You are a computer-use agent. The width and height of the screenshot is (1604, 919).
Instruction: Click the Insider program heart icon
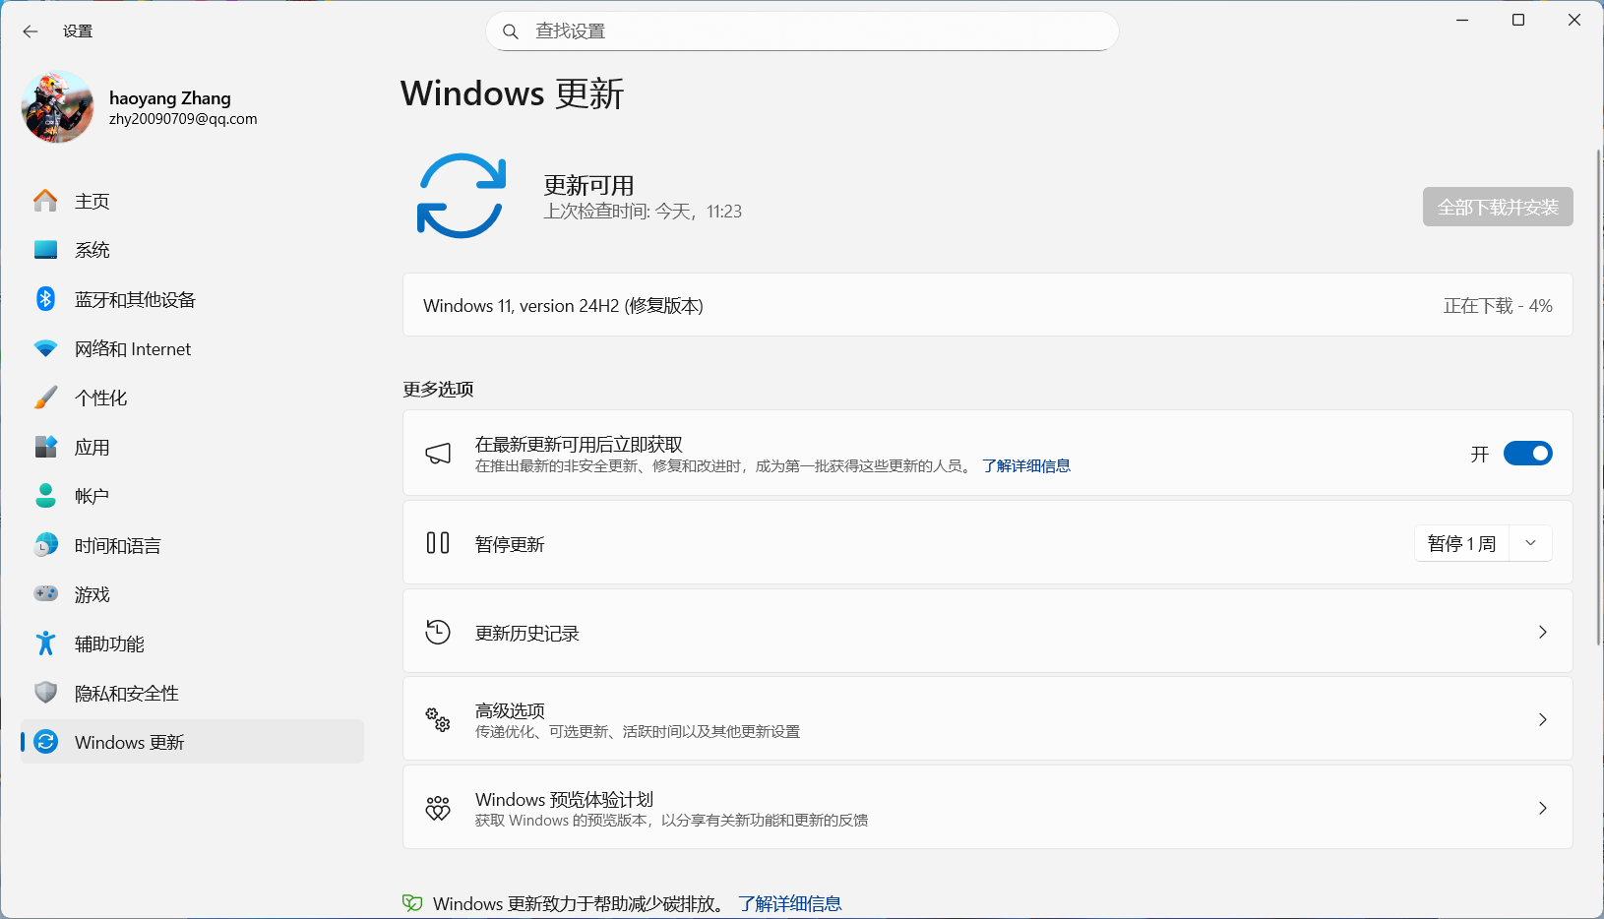(x=438, y=808)
